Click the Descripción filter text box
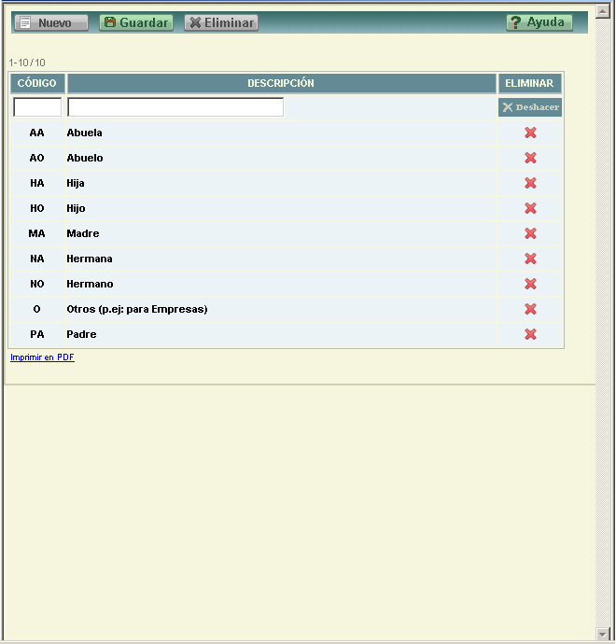Image resolution: width=616 pixels, height=644 pixels. coord(175,107)
